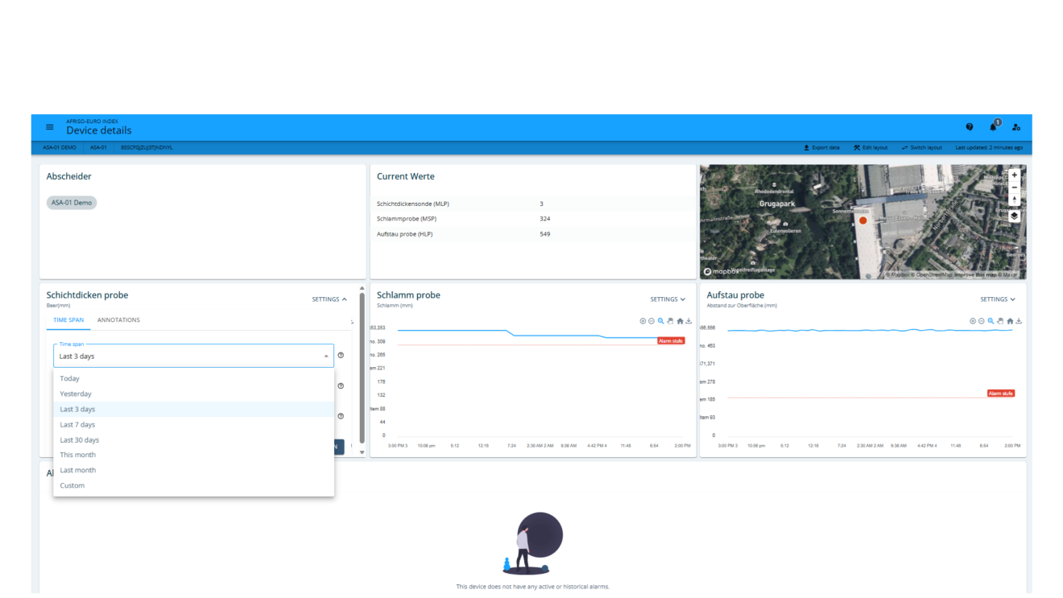Click the third help icon in Schichtdicken settings
This screenshot has width=1063, height=598.
(x=341, y=416)
